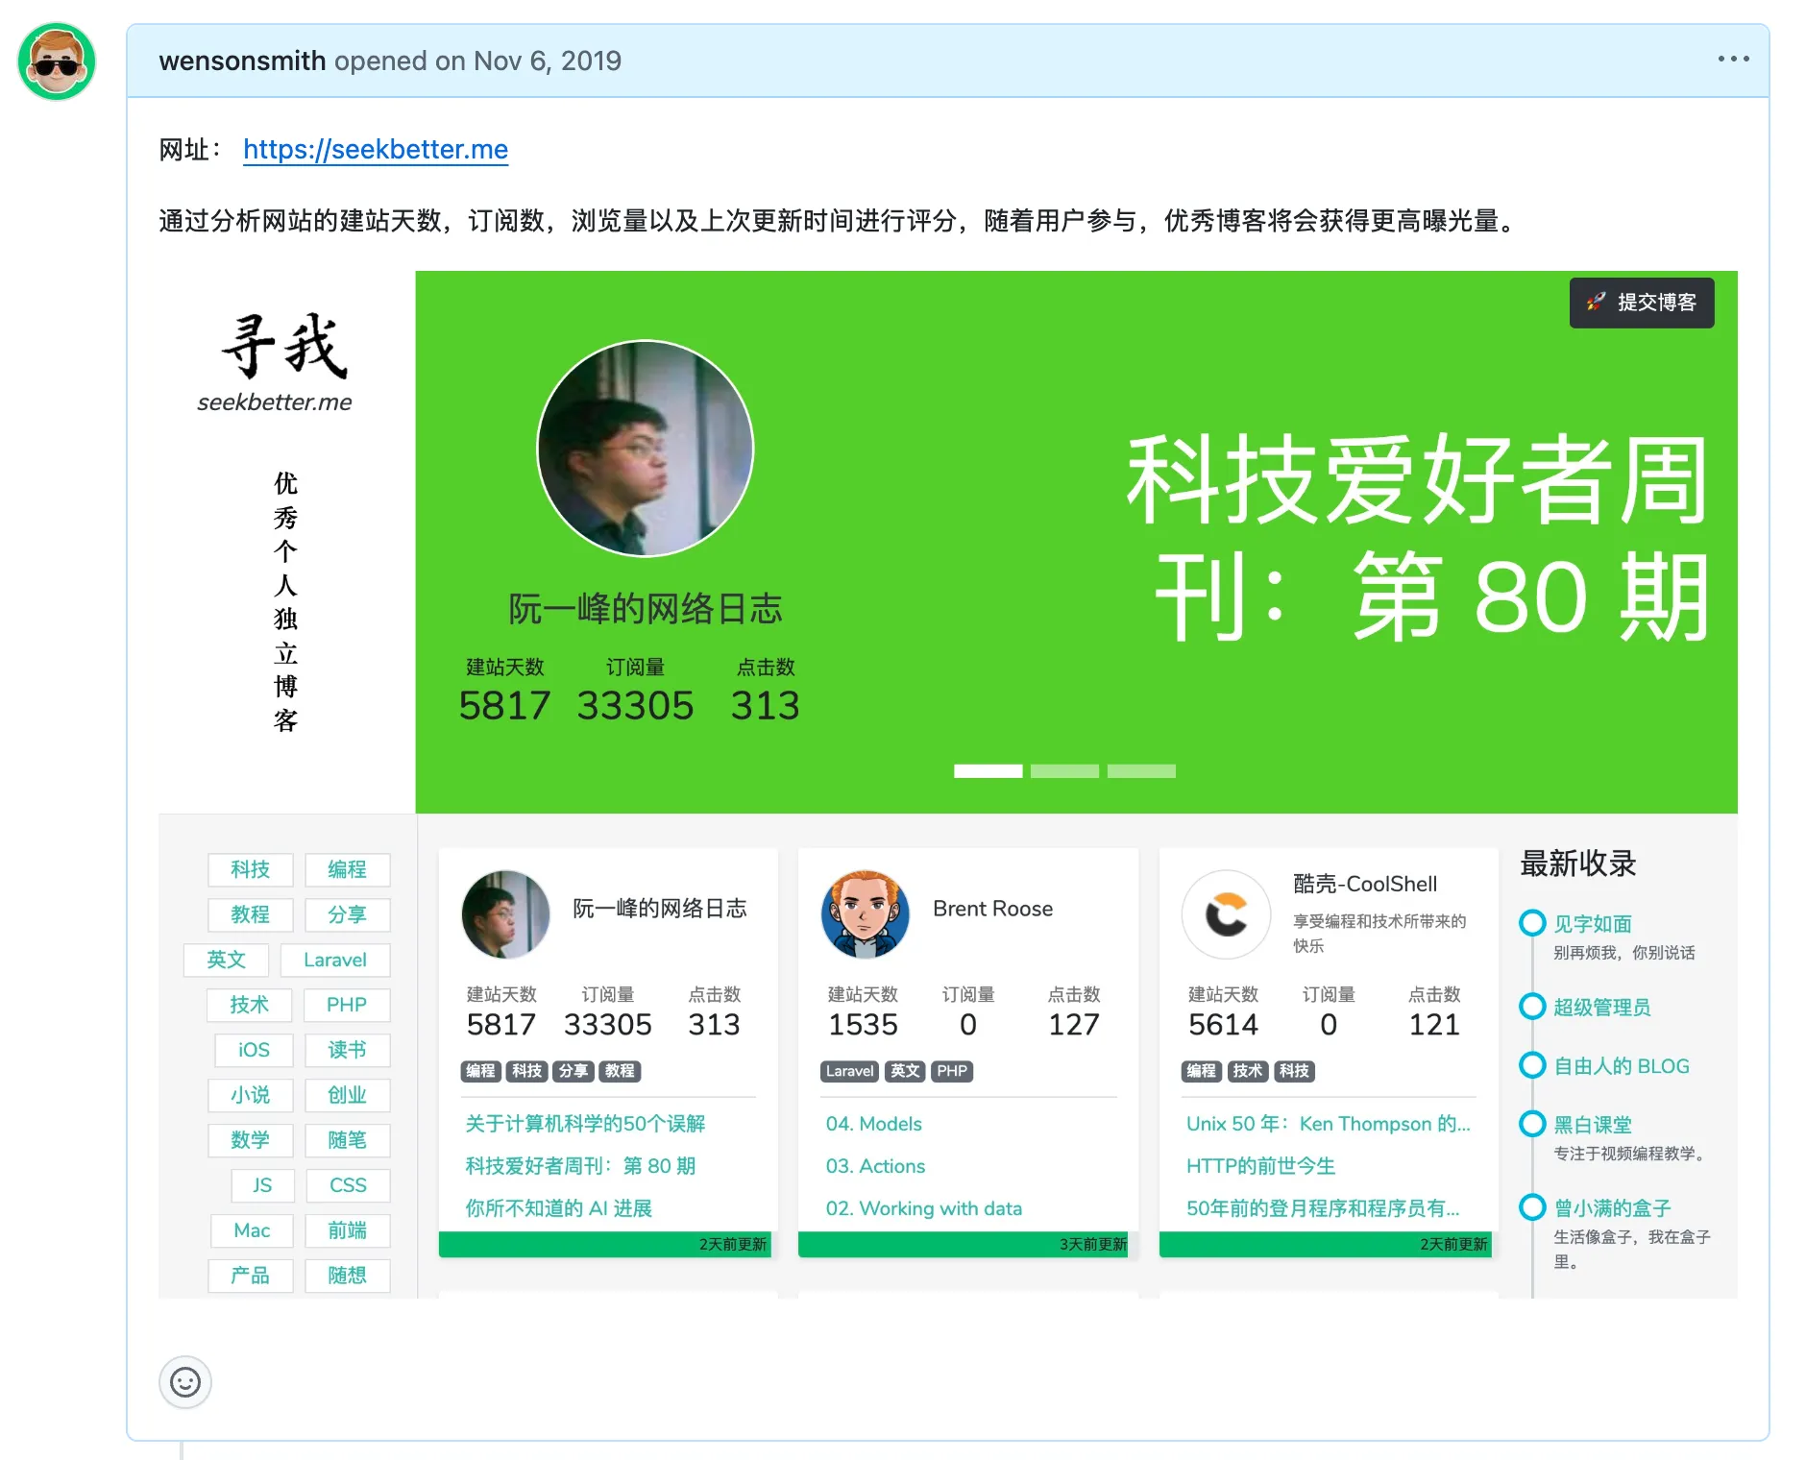The height and width of the screenshot is (1460, 1806).
Task: Click the PHP badge on Brent Roose card
Action: click(x=952, y=1071)
